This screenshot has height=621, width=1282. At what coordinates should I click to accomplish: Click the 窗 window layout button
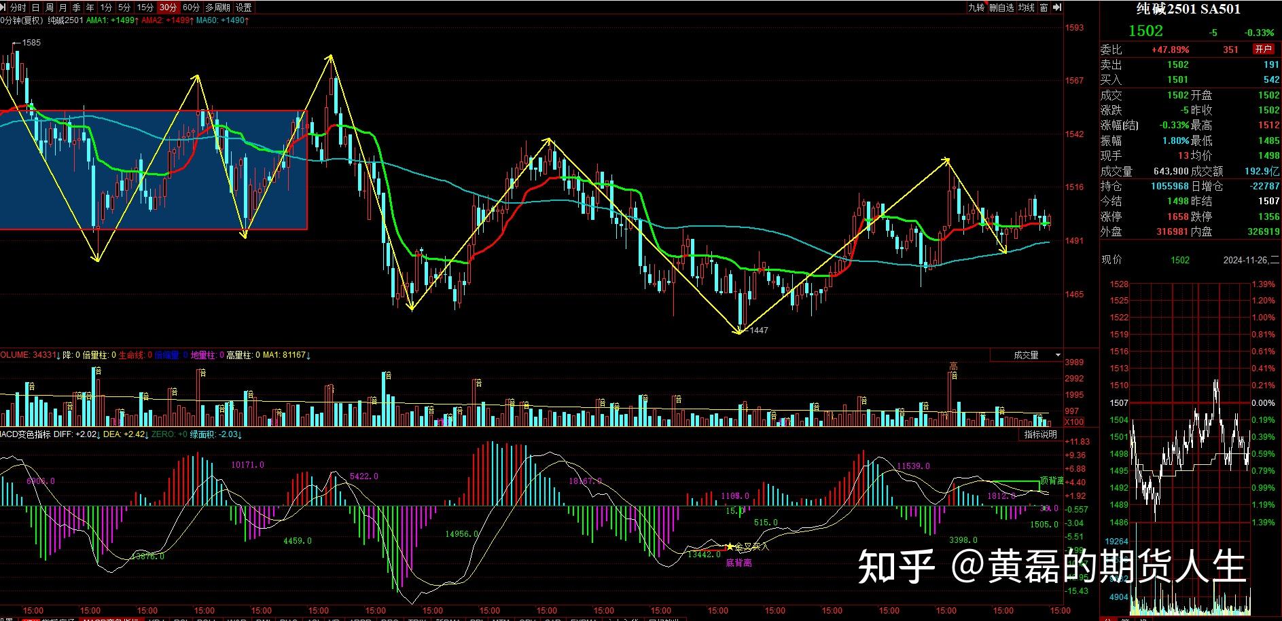tap(1044, 7)
